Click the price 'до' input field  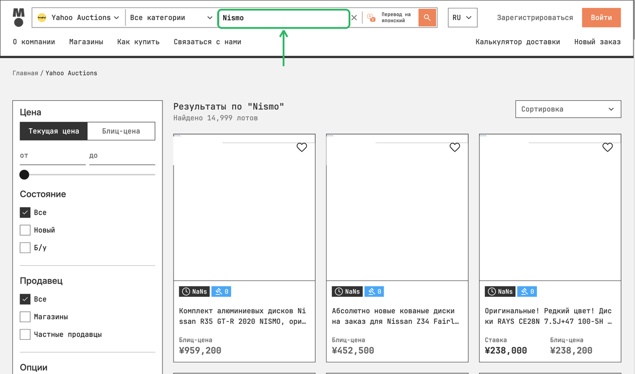[x=122, y=156]
